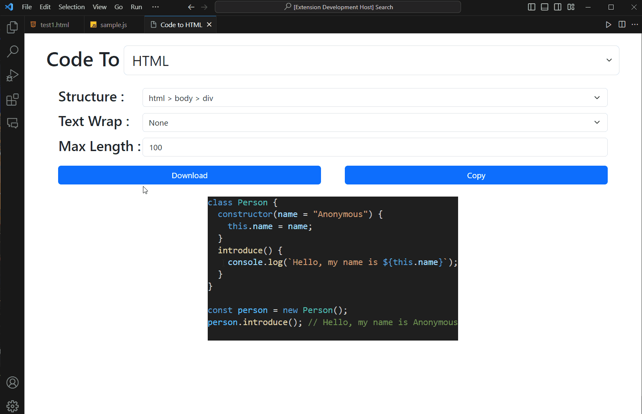Click the 'Structure :' label
This screenshot has height=414, width=642.
92,97
